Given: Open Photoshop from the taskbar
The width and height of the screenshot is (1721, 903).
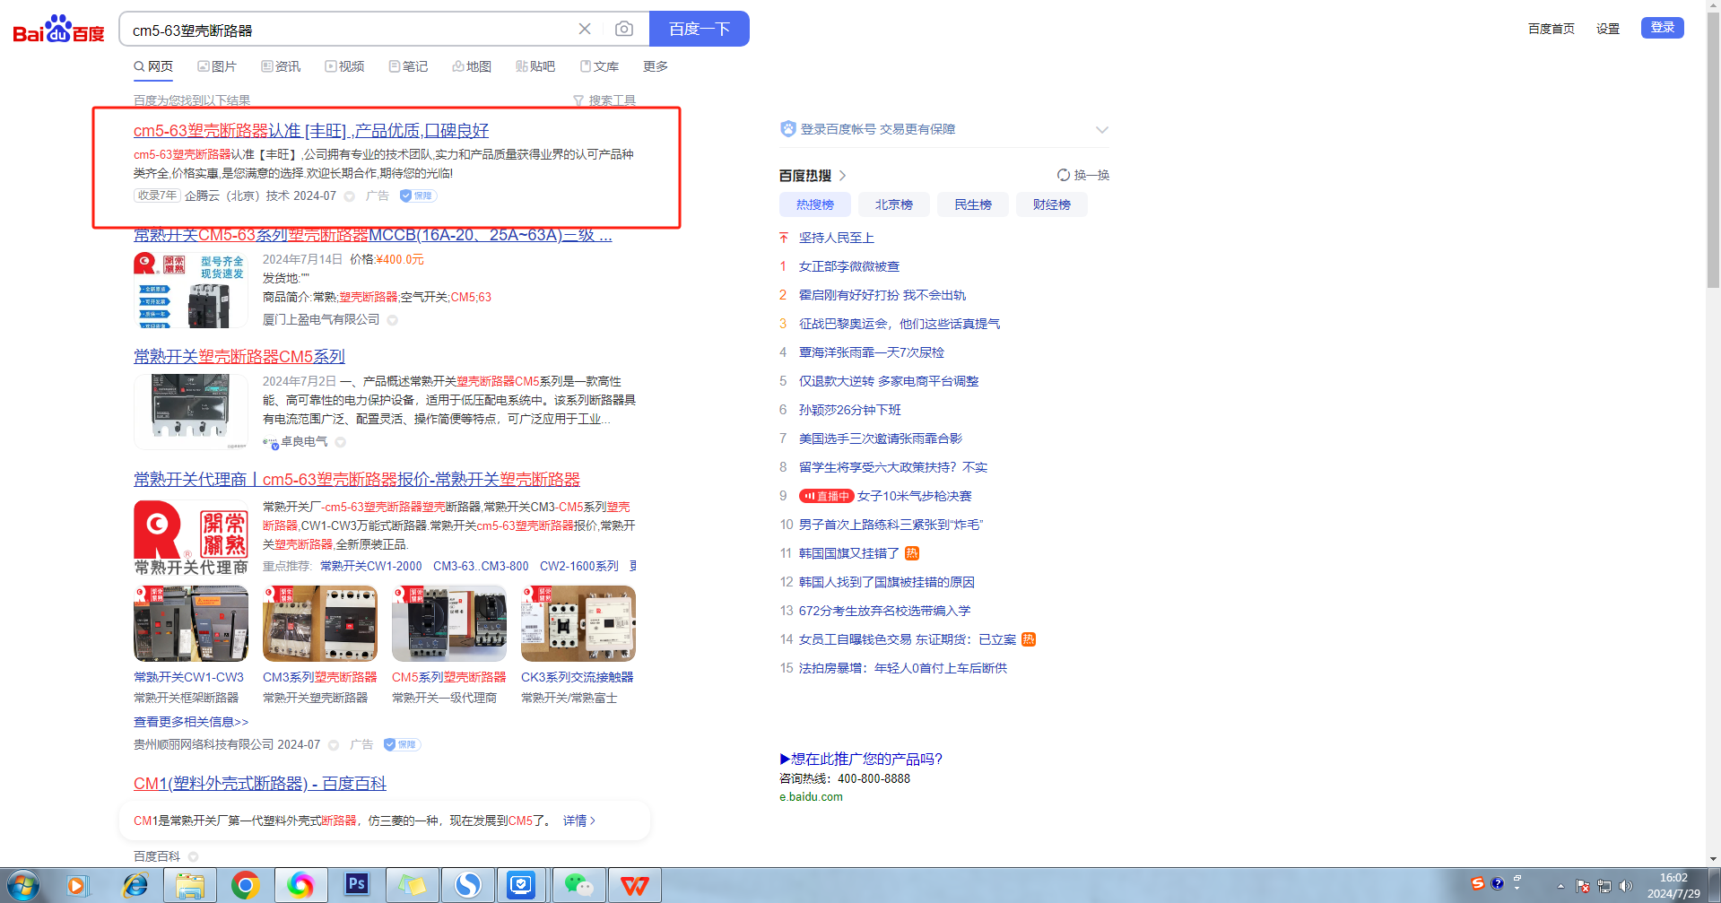Looking at the screenshot, I should point(356,885).
